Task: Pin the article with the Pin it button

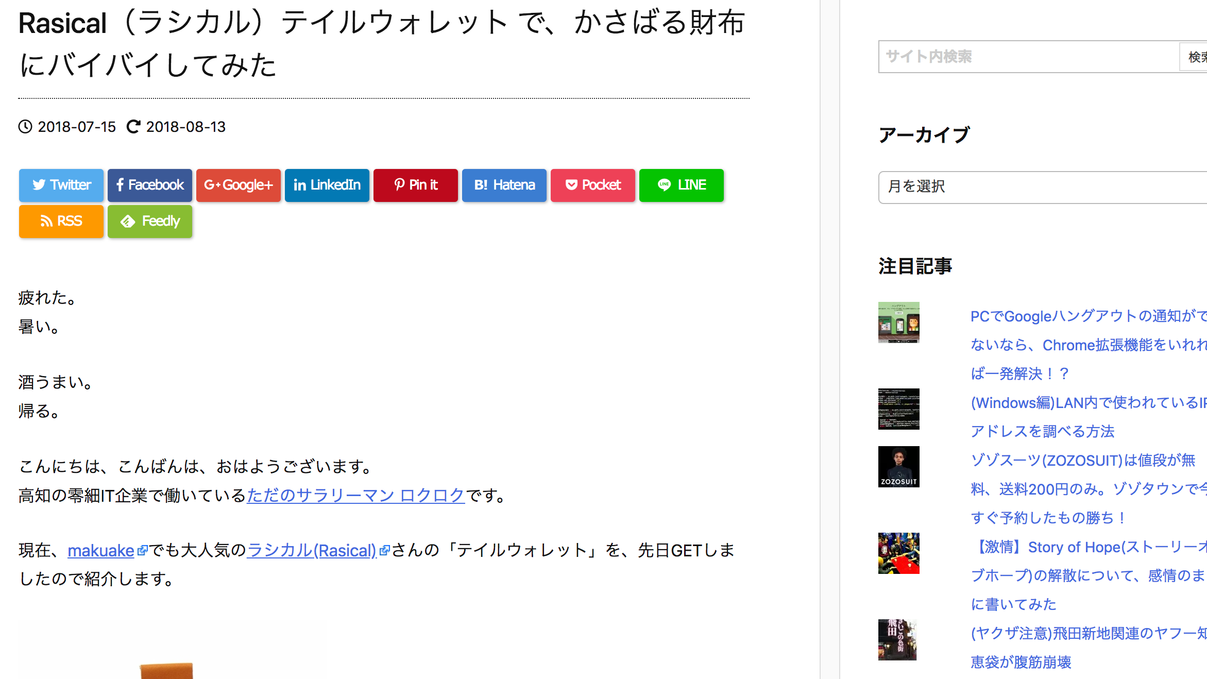Action: click(x=416, y=185)
